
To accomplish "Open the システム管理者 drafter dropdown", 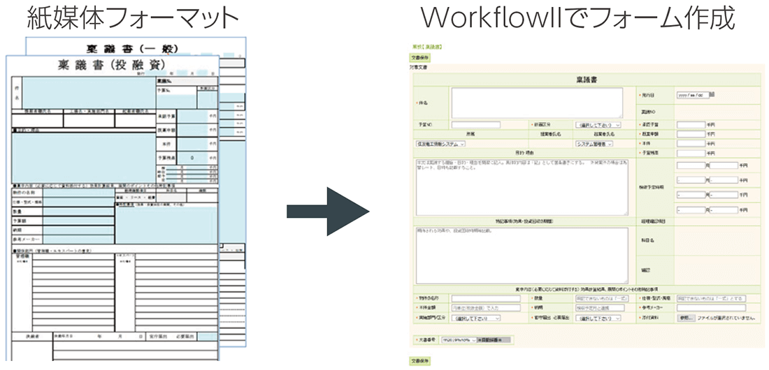I will (594, 144).
